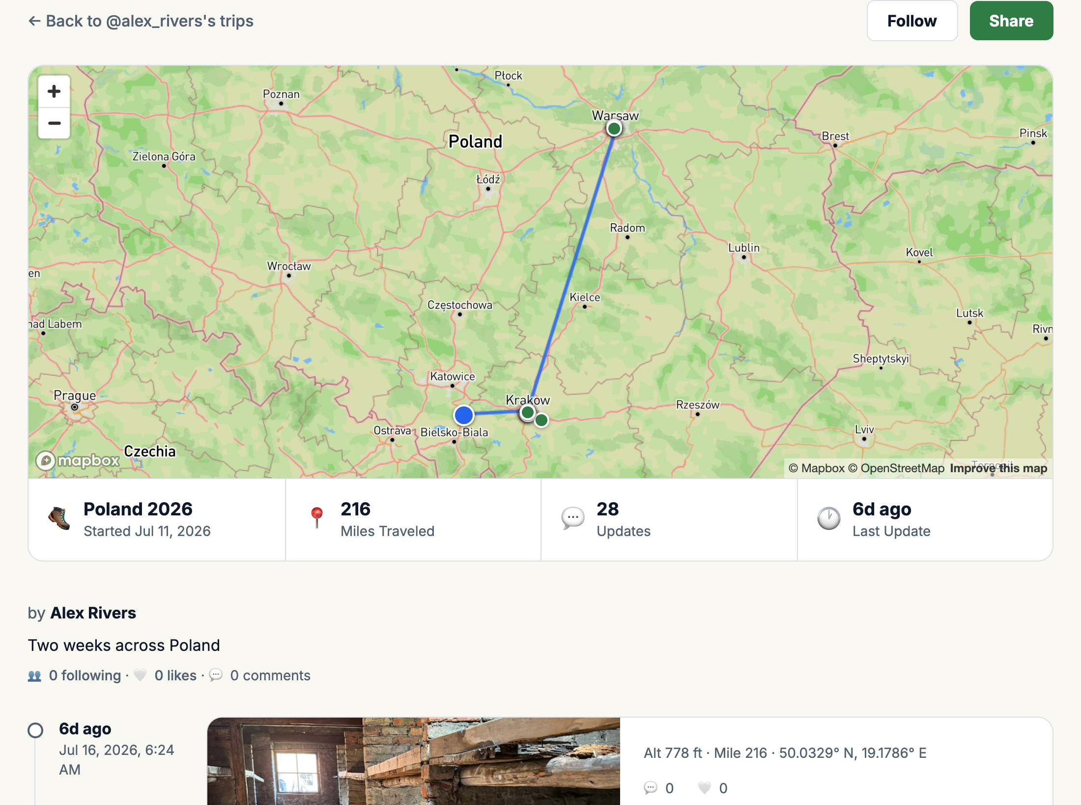Click the Łódź label on the map

[x=488, y=179]
